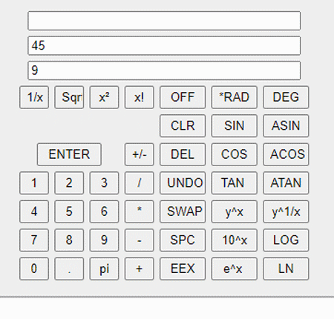The height and width of the screenshot is (319, 334).
Task: Exchange stack values with SWAP
Action: [183, 211]
